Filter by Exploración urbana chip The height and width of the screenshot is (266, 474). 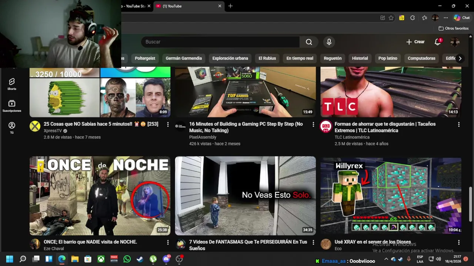(x=230, y=58)
